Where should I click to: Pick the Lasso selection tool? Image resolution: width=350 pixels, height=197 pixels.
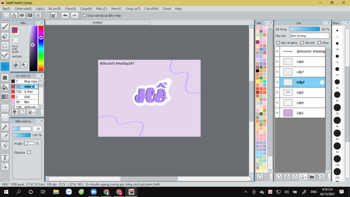click(5, 118)
